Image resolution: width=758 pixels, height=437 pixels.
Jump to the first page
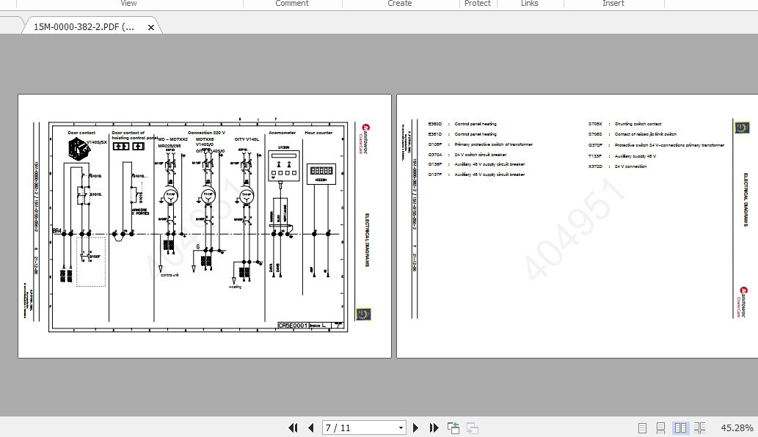[x=293, y=427]
